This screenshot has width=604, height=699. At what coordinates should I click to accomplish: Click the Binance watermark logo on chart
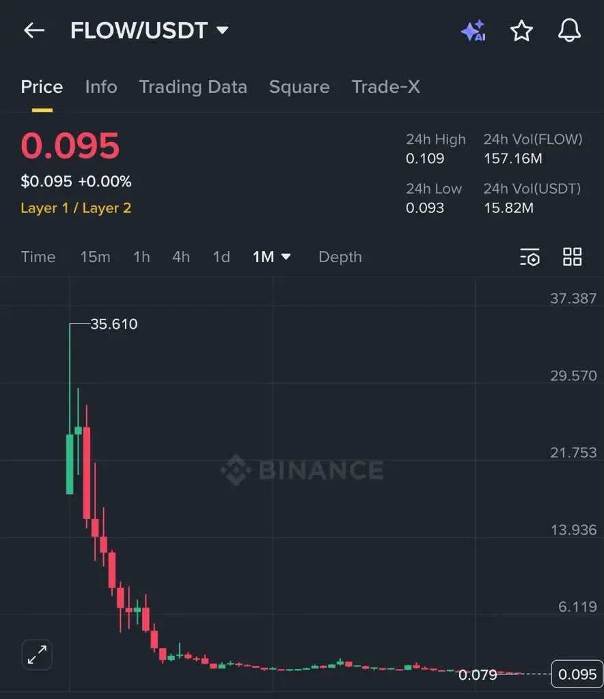[x=302, y=470]
